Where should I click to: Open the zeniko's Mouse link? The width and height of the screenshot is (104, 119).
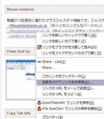click(x=23, y=36)
